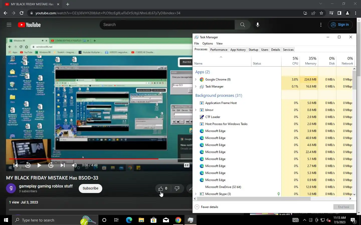Viewport: 361px width, 225px height.
Task: Open Chrome tab search dropdown arrow
Action: coord(320,4)
